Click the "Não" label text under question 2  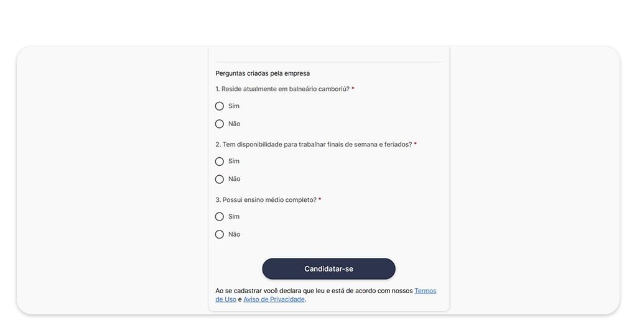coord(234,179)
